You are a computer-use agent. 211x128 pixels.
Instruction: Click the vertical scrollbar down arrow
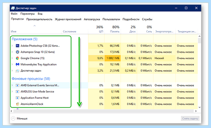coord(199,107)
